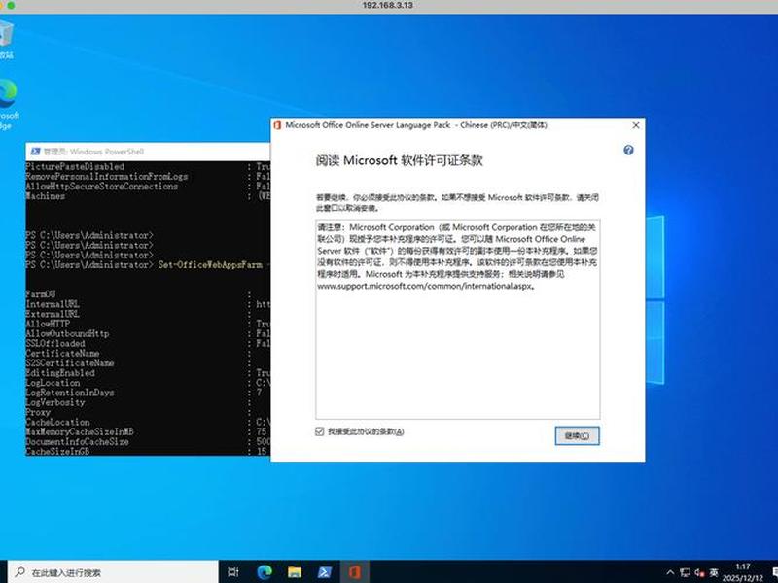The width and height of the screenshot is (778, 583).
Task: Open the taskbar clock showing 1:17
Action: tap(743, 572)
